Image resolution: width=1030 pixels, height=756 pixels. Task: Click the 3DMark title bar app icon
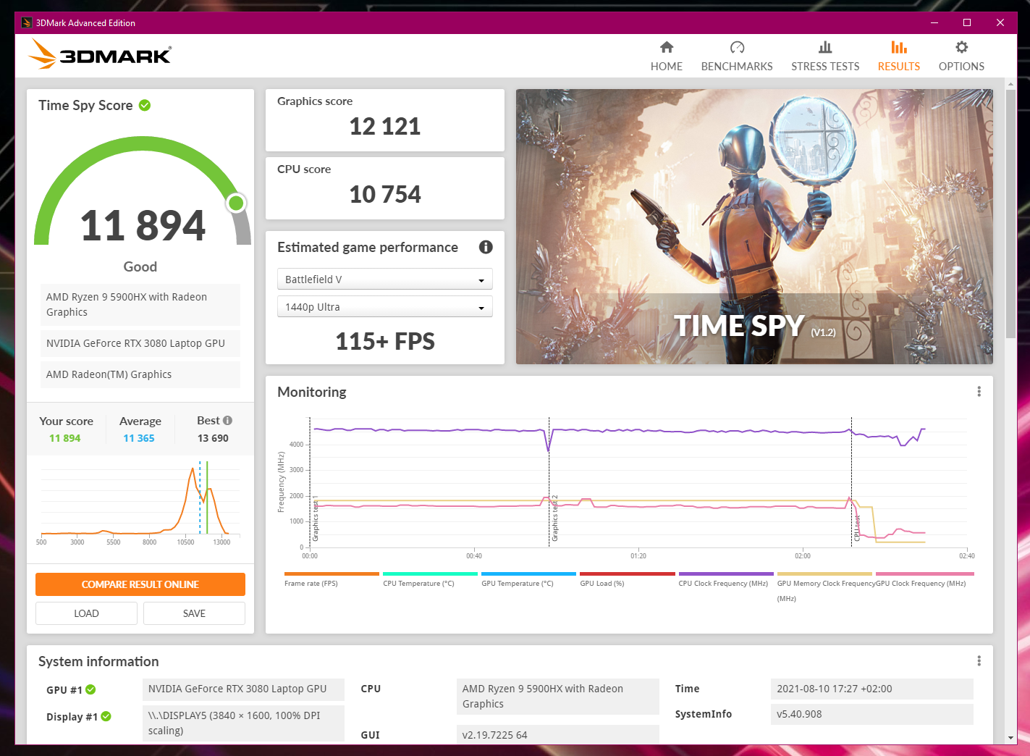click(x=27, y=22)
